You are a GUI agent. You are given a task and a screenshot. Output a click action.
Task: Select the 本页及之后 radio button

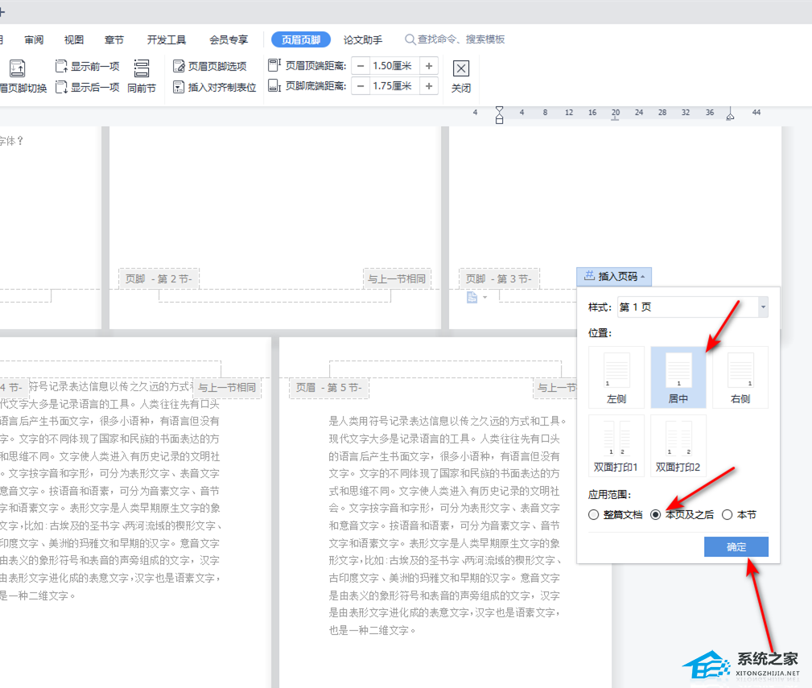point(657,515)
